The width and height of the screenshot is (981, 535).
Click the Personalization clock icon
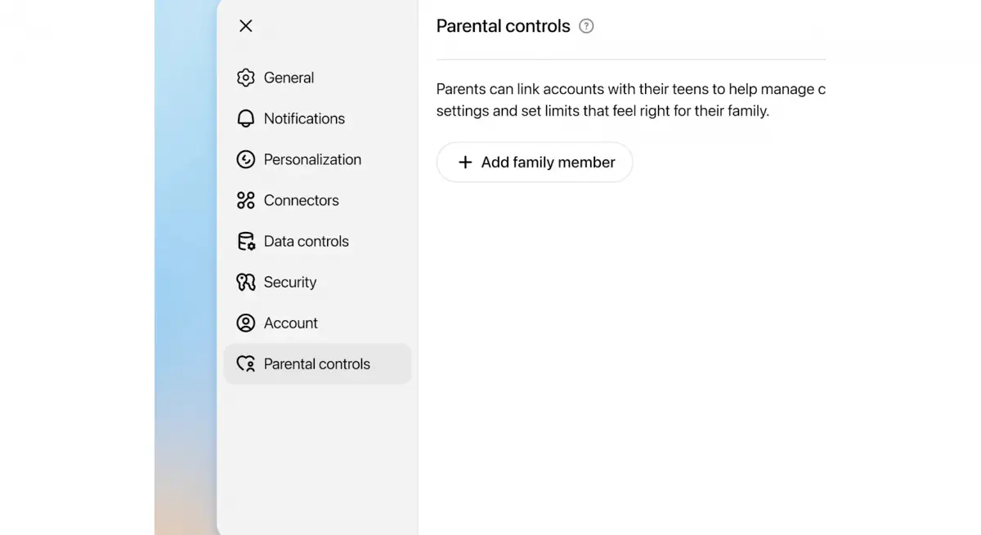246,159
